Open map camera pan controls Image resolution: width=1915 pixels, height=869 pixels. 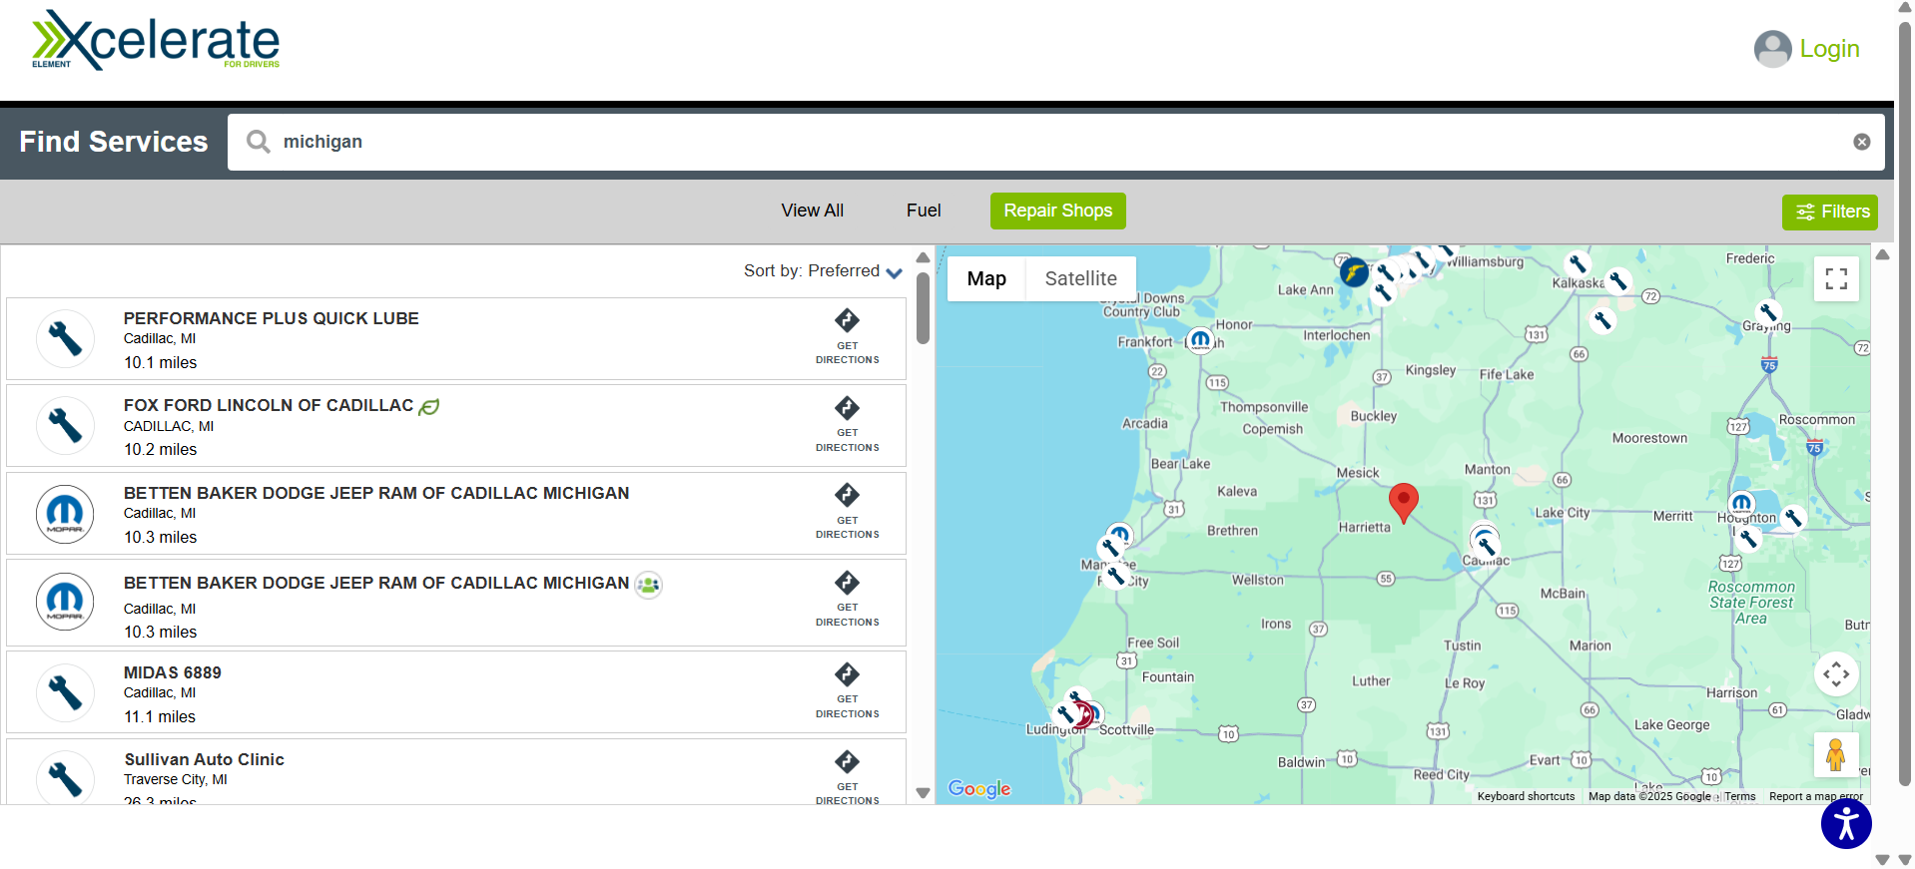click(1836, 674)
